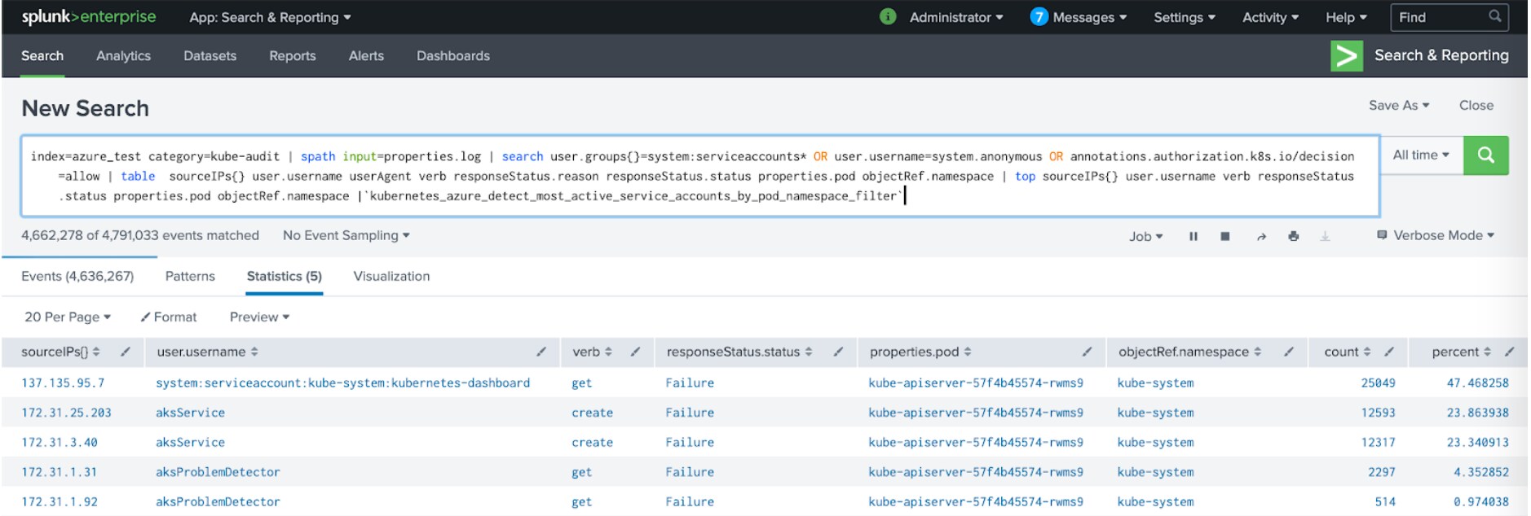Sort by the percent column
Viewport: 1531px width, 516px height.
pos(1461,352)
